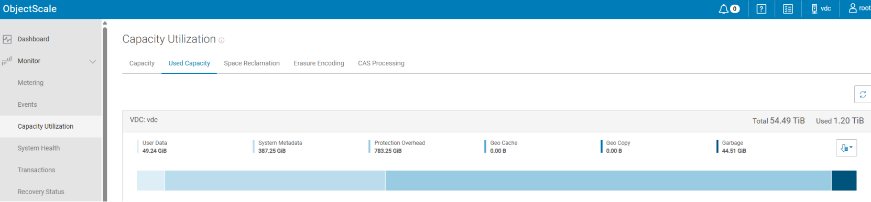Click the Geo Cache 0.00 B legend
Image resolution: width=871 pixels, height=202 pixels.
(502, 147)
